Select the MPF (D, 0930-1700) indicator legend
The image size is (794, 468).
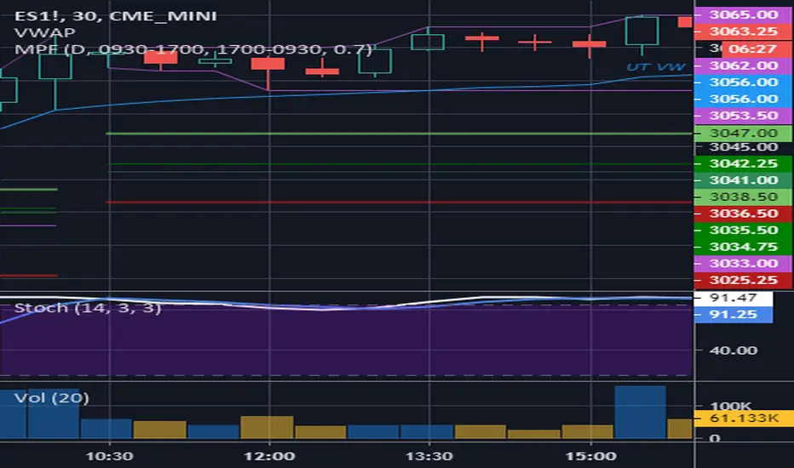coord(193,49)
